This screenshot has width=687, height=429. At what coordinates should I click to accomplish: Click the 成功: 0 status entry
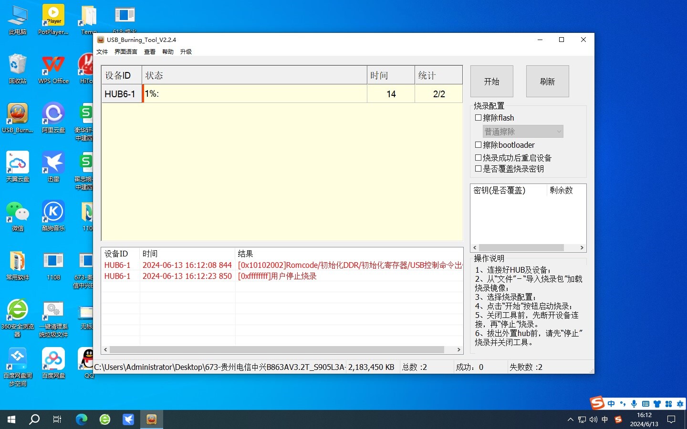[469, 367]
